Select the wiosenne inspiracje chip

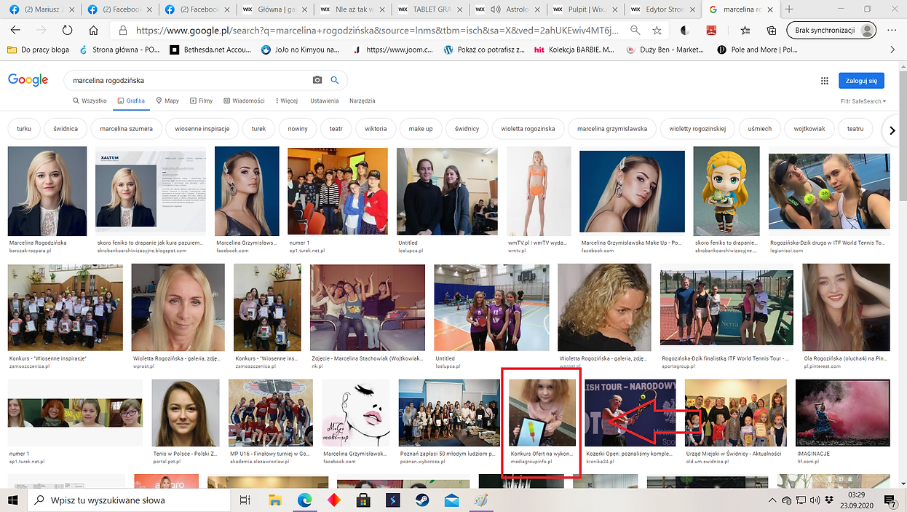[x=202, y=129]
